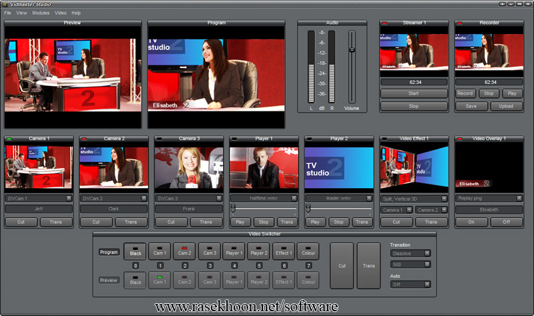Click Stop under Player 2

[x=338, y=222]
